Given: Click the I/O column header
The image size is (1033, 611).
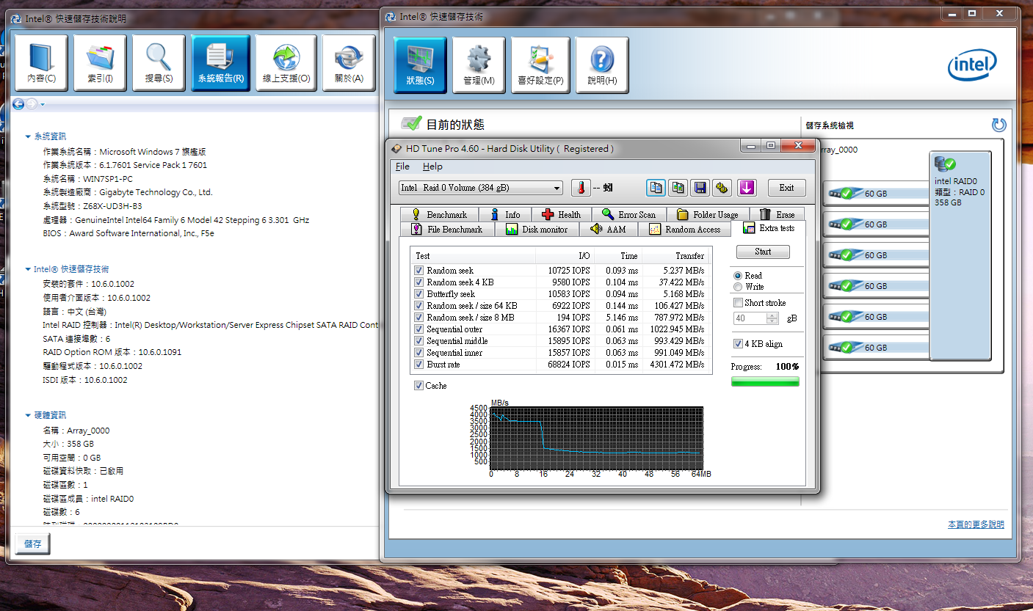Looking at the screenshot, I should pyautogui.click(x=565, y=256).
